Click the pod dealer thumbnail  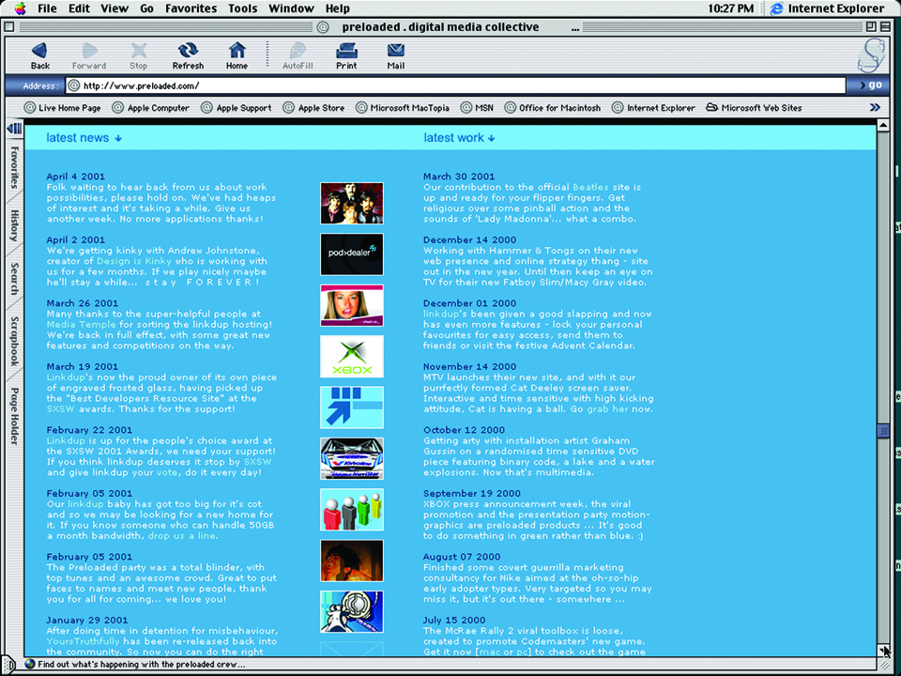click(352, 254)
